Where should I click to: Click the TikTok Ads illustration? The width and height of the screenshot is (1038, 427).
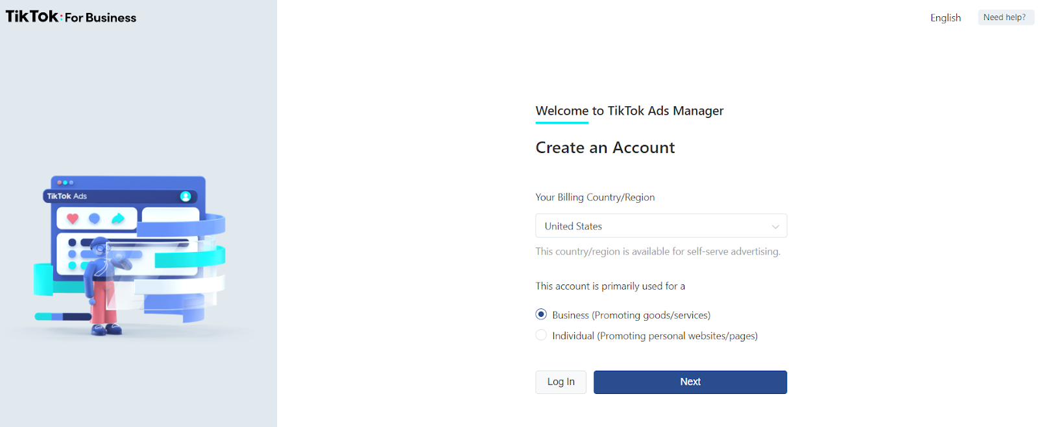130,256
